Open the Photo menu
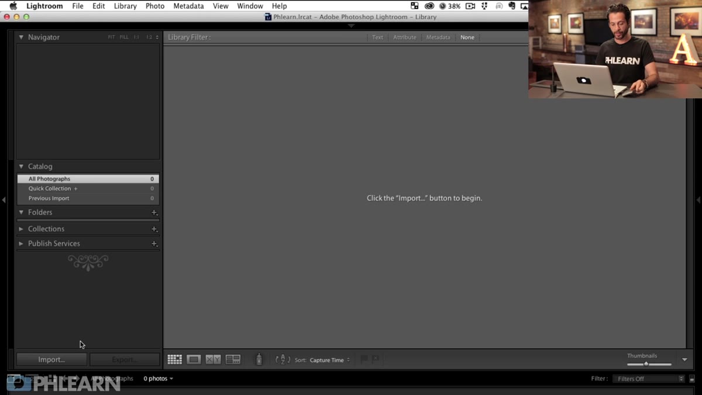Screen dimensions: 702x395 pyautogui.click(x=155, y=6)
